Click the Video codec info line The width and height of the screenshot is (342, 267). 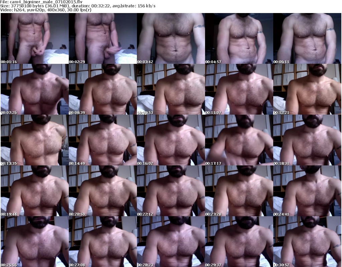click(45, 10)
